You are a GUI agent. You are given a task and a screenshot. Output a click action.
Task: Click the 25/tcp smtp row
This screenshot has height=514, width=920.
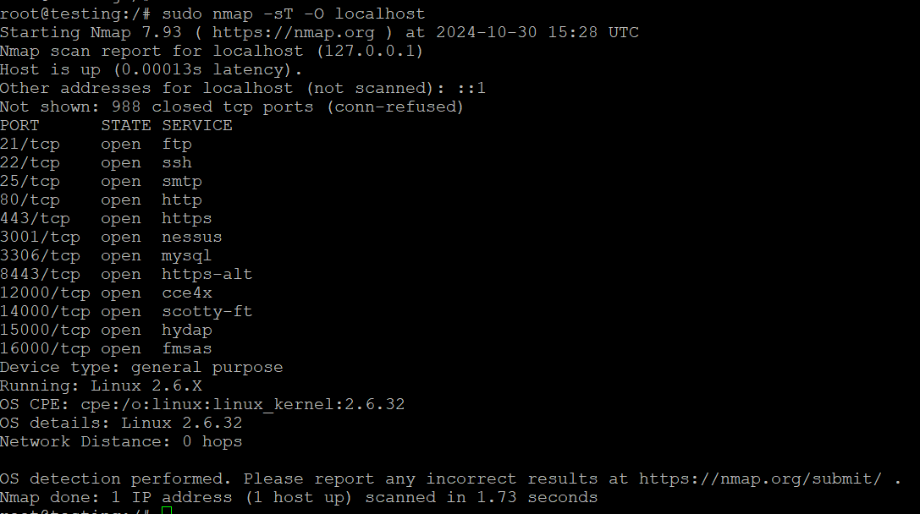[101, 181]
